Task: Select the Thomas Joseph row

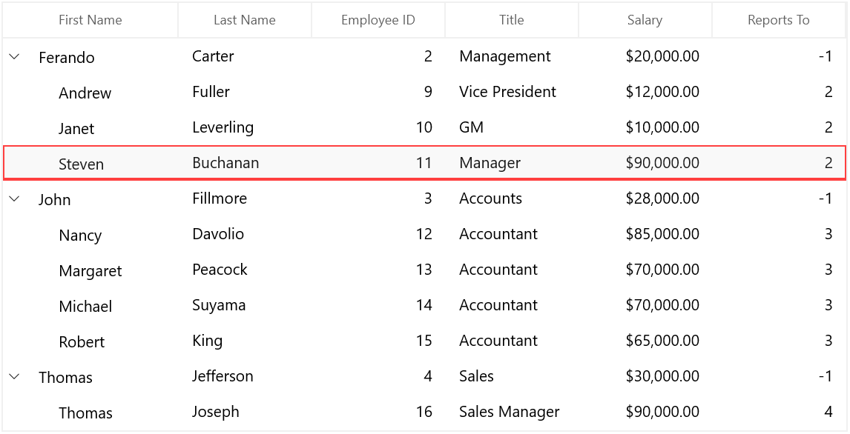Action: (424, 412)
